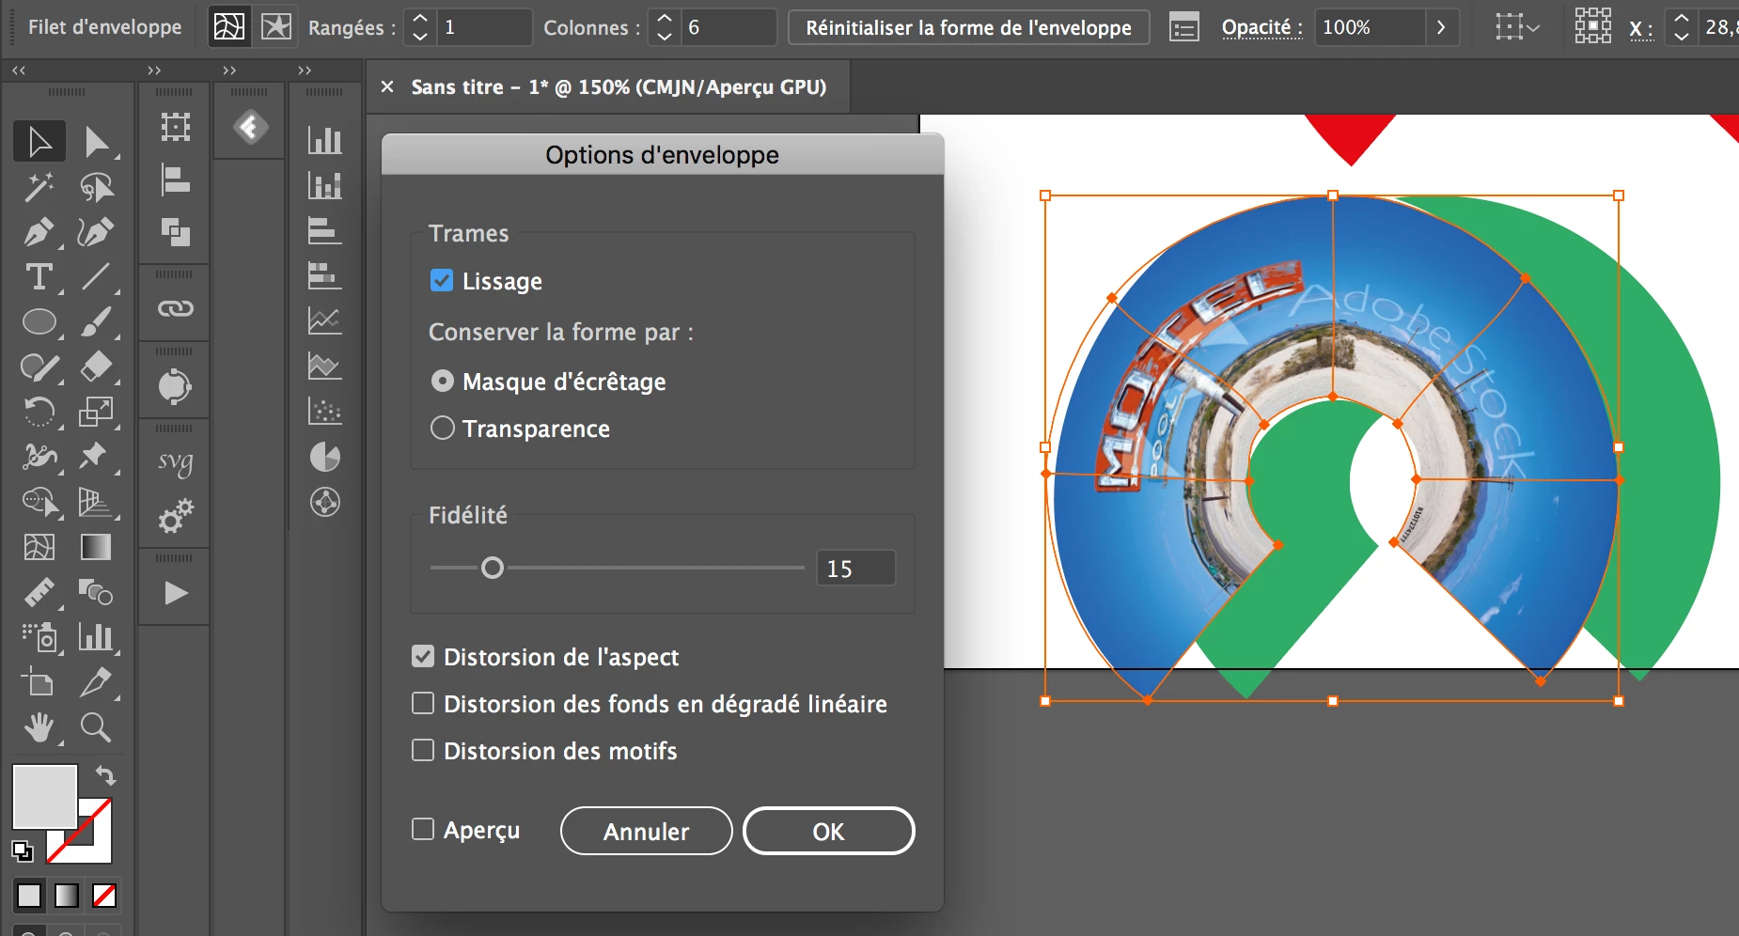Open Envelope Options icon in control bar
The width and height of the screenshot is (1739, 936).
click(1183, 28)
